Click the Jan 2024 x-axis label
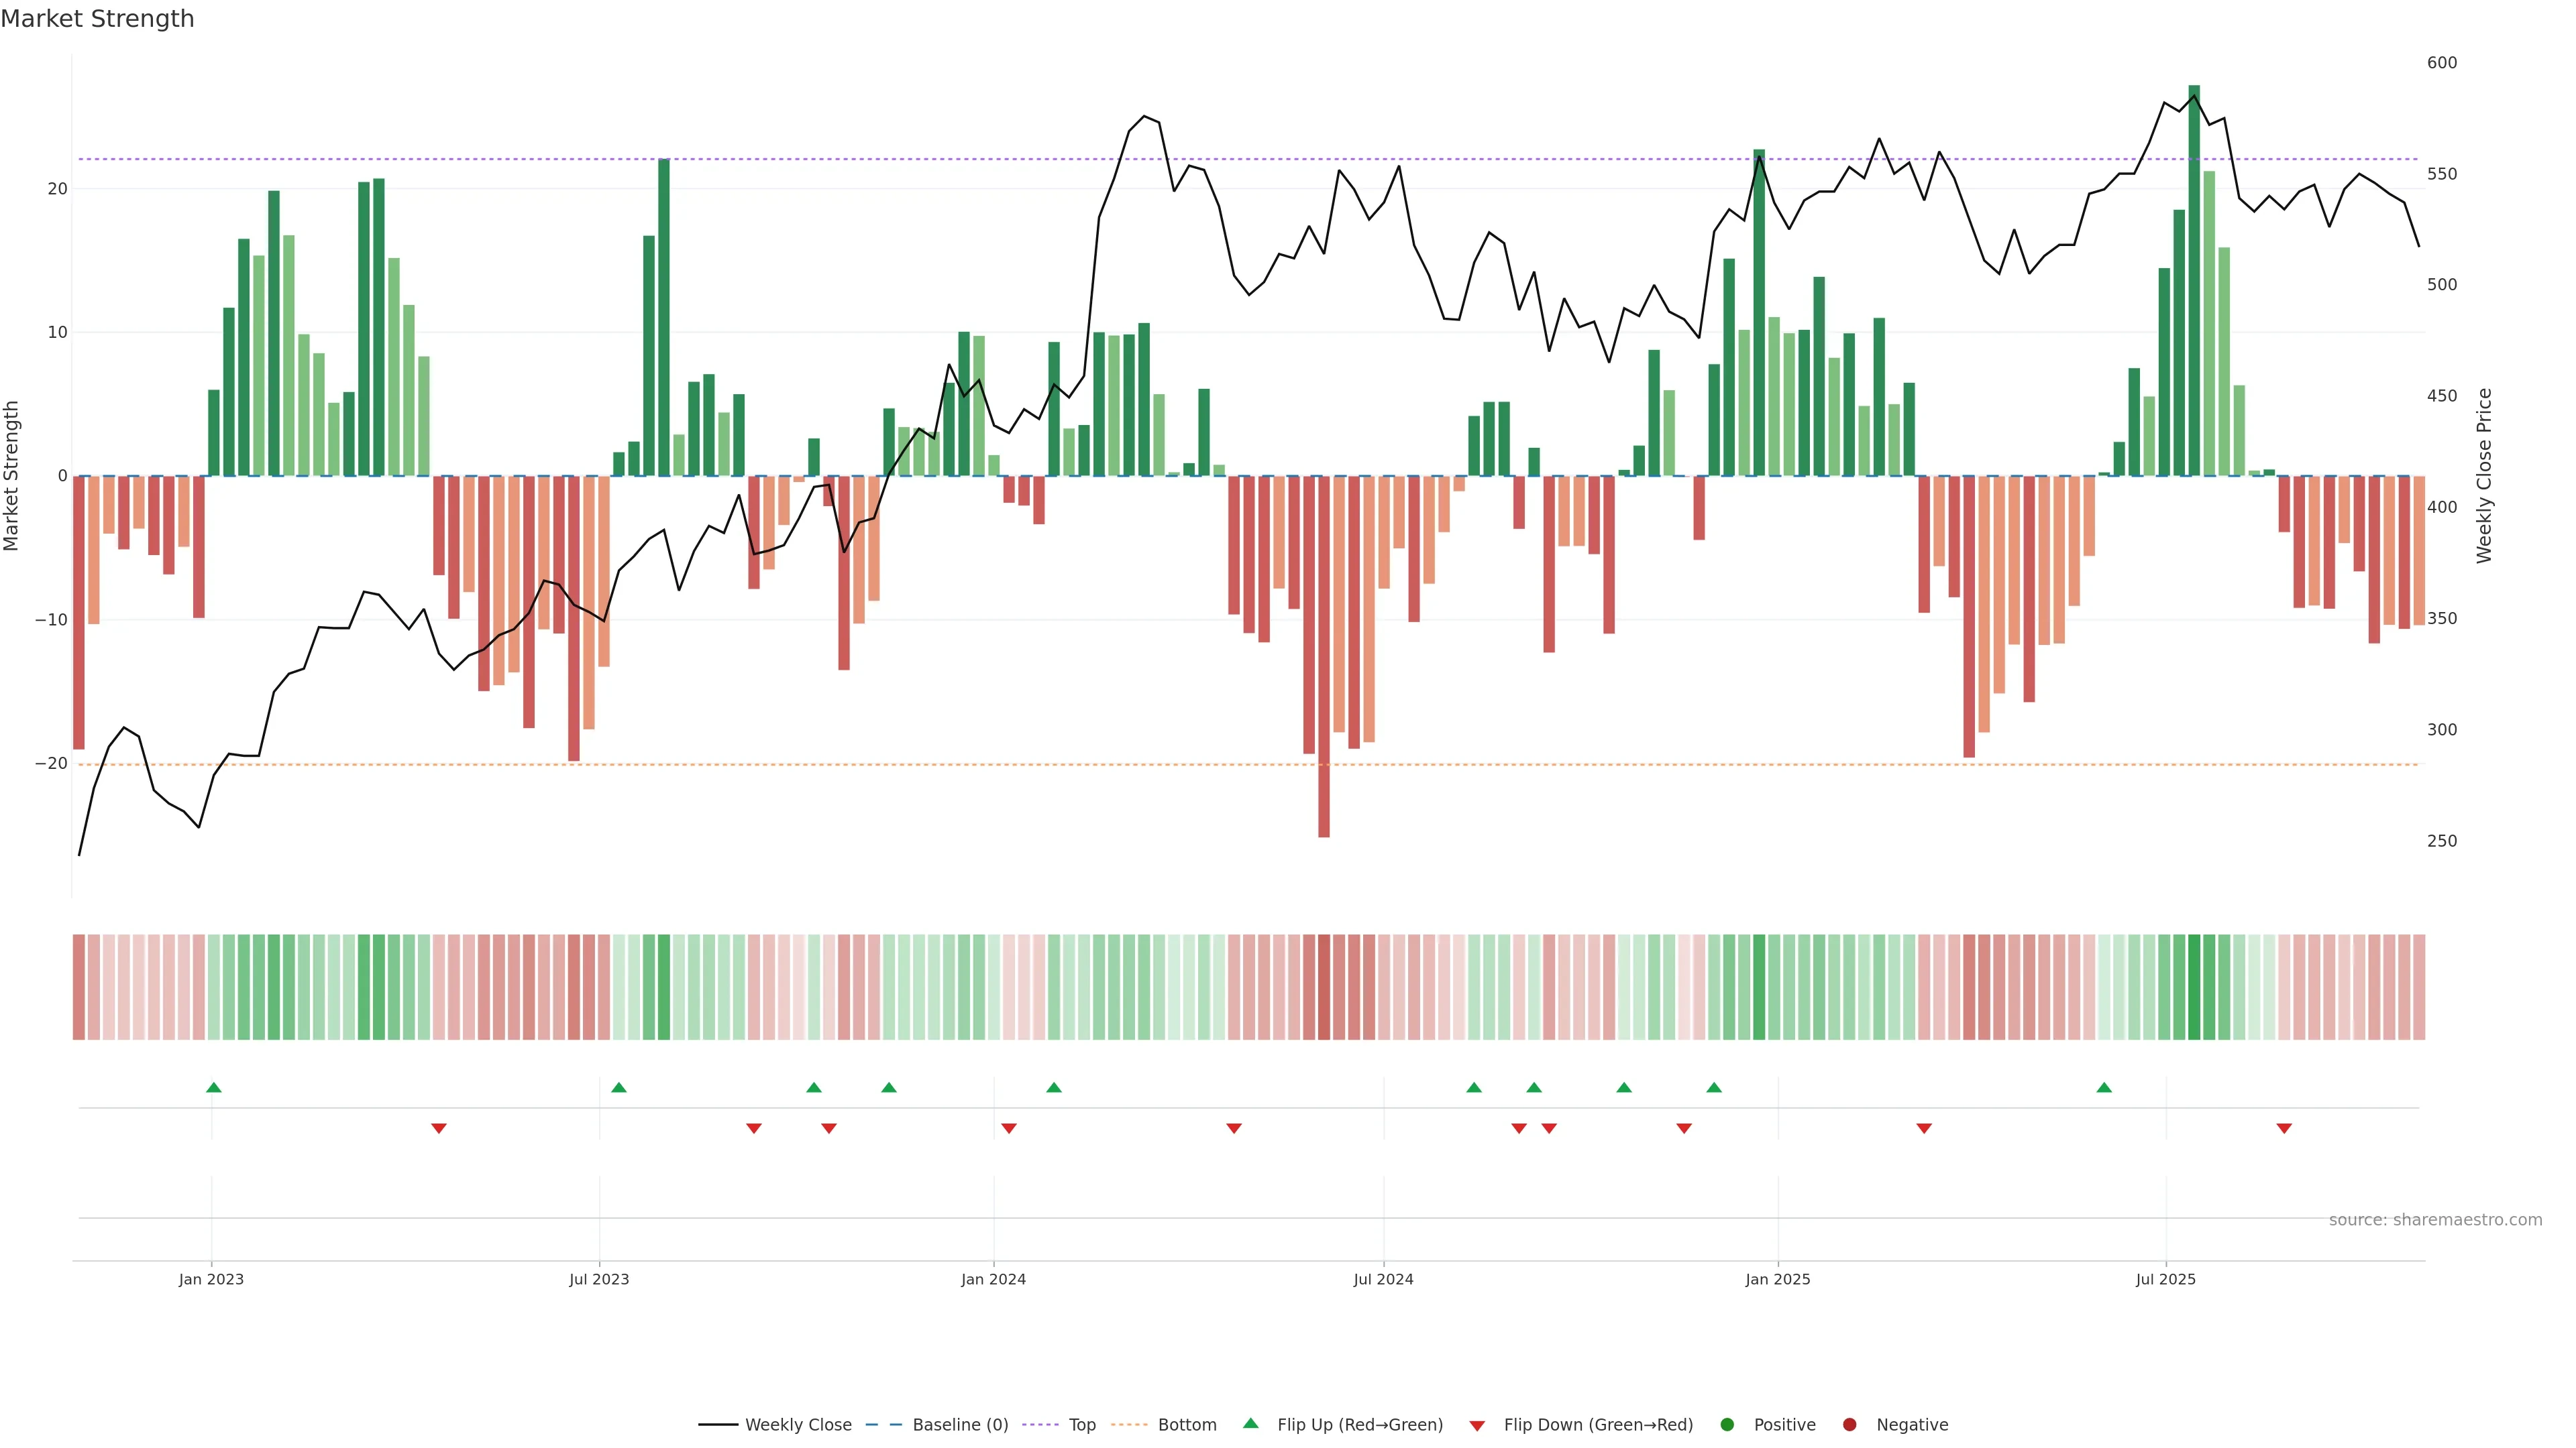The height and width of the screenshot is (1448, 2576). [x=993, y=1279]
